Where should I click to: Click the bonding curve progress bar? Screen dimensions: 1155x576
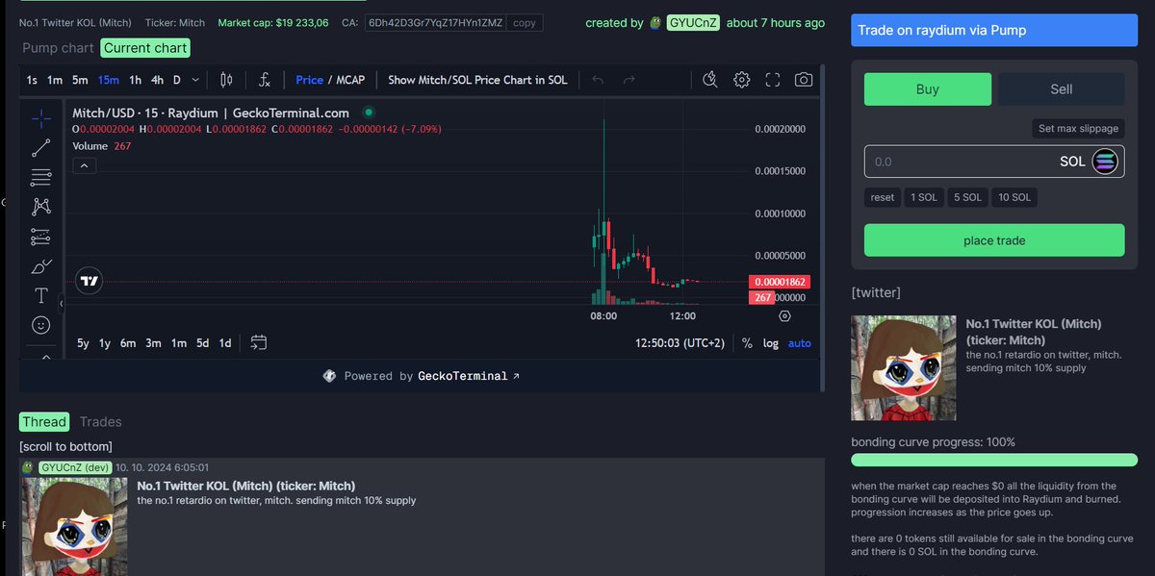click(x=994, y=461)
